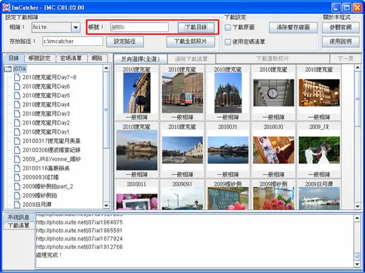Select the 2009_JR wedding horse thumbnail
The width and height of the screenshot is (365, 273).
coord(319,150)
